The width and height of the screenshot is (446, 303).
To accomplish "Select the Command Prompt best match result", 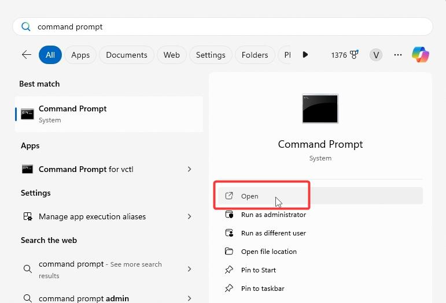I will (109, 114).
